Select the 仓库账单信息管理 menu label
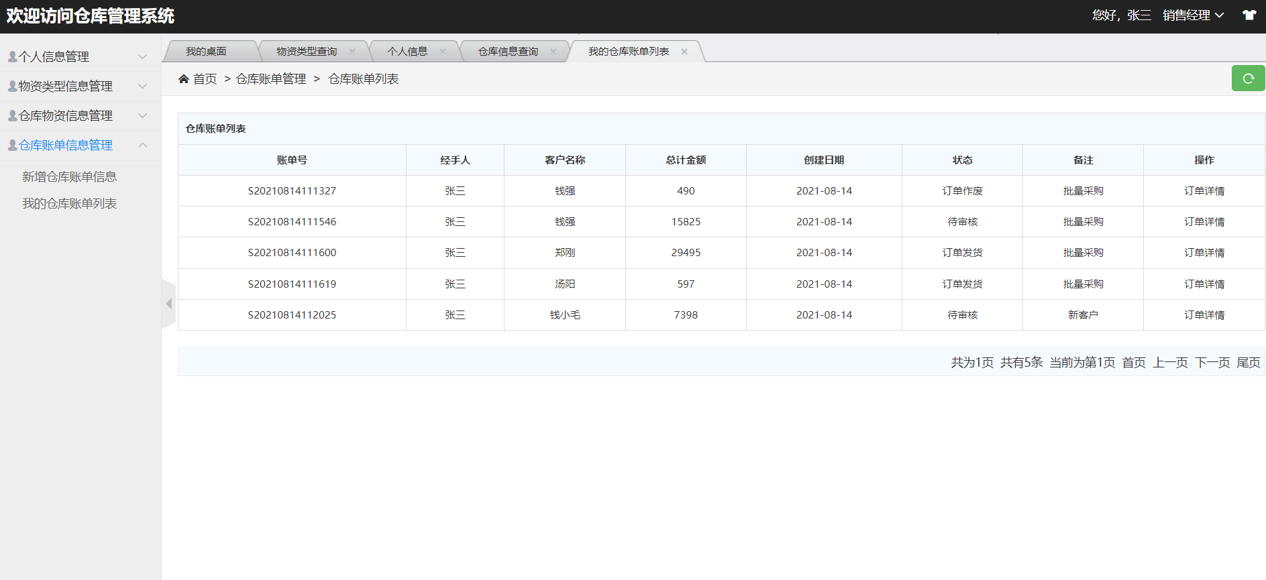1266x580 pixels. pos(66,146)
